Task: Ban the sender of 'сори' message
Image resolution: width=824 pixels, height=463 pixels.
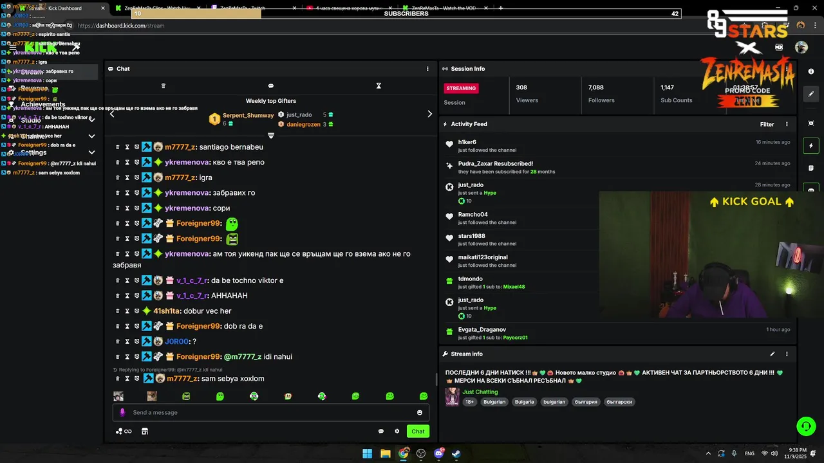Action: point(136,208)
